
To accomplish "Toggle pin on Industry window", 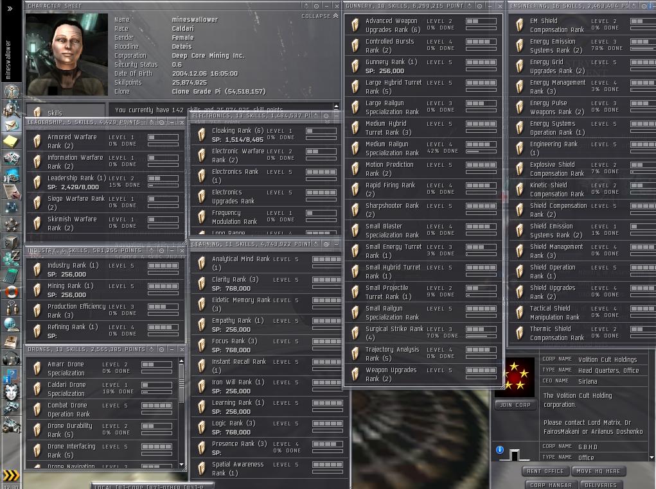I will click(x=152, y=250).
